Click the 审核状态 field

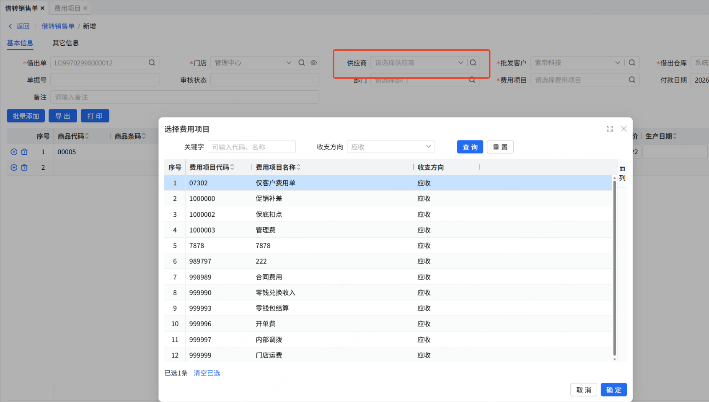click(265, 80)
